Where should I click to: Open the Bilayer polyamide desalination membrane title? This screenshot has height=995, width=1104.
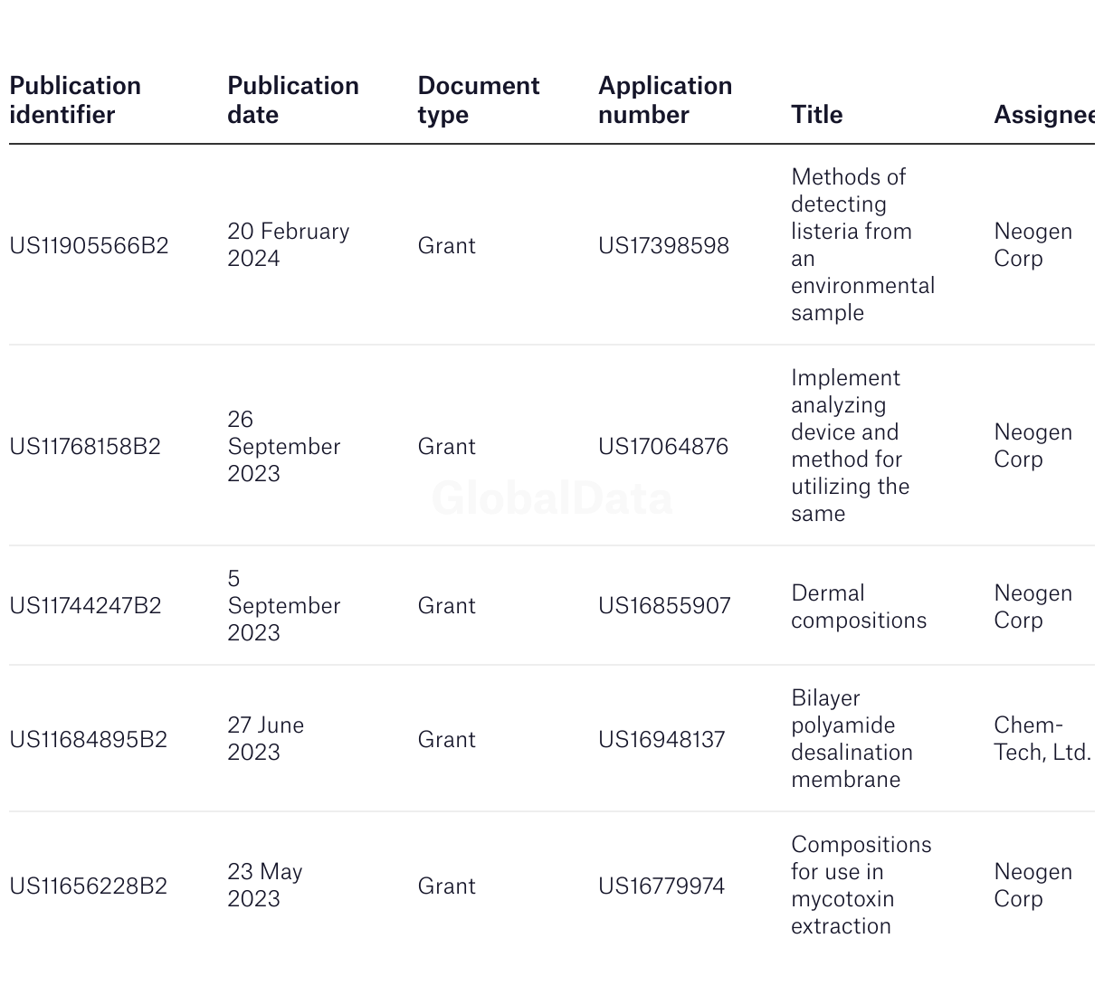[851, 739]
